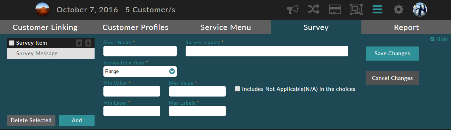Open the teal hamburger menu icon

[377, 10]
